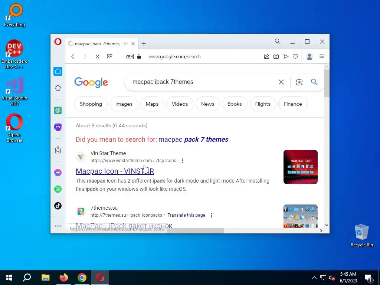Filter results by News
This screenshot has height=285, width=380.
click(207, 104)
